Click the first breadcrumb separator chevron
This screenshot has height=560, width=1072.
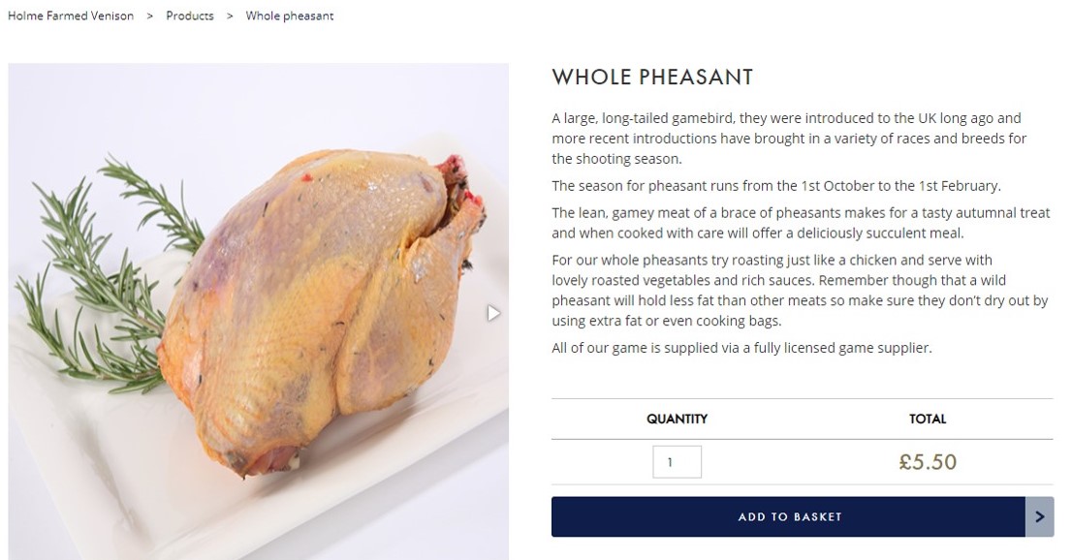150,16
